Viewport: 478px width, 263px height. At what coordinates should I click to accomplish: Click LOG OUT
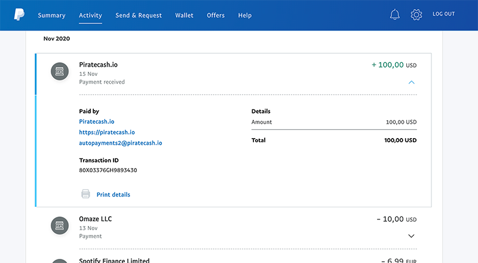(x=443, y=14)
